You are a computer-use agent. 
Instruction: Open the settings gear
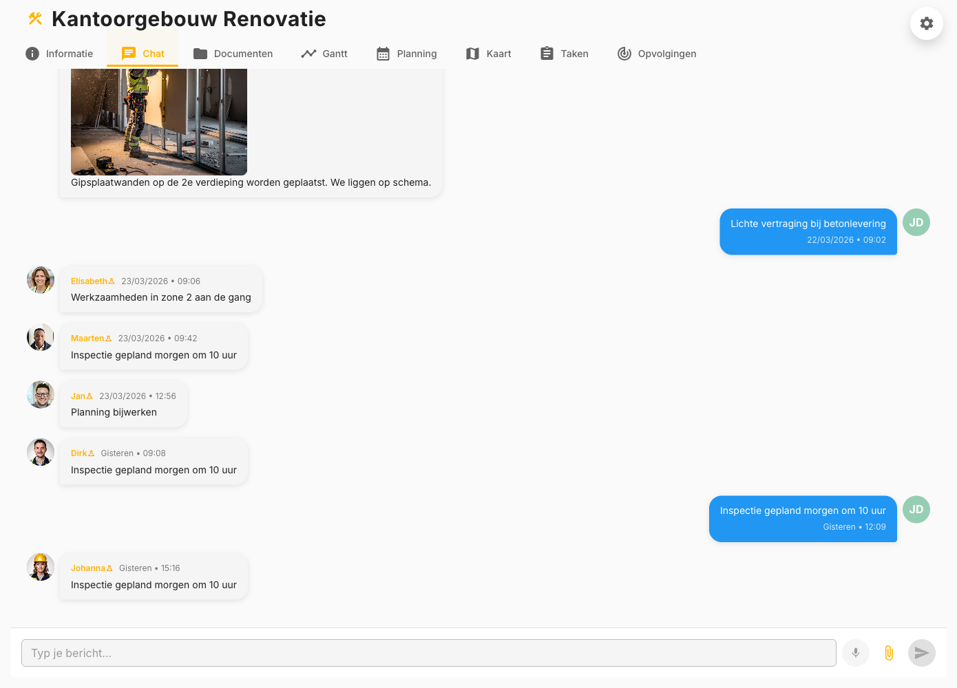coord(926,23)
